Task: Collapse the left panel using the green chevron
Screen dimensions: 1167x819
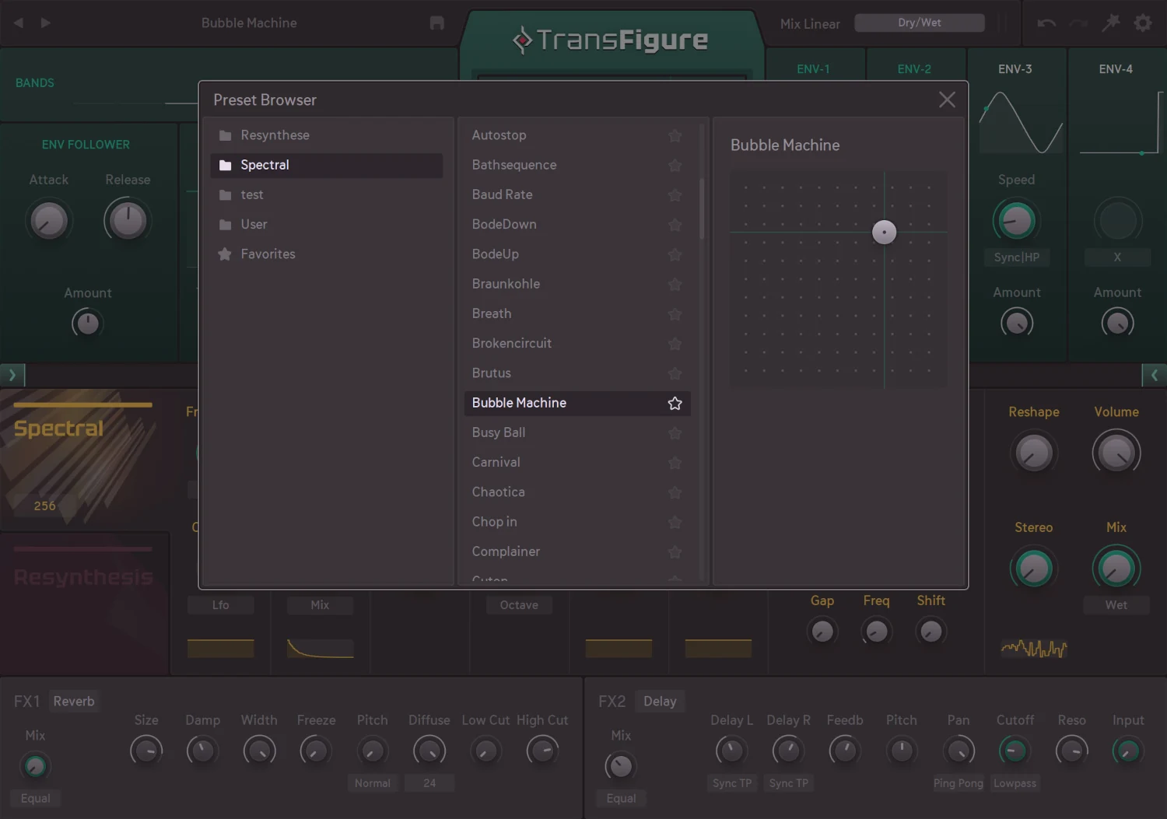Action: point(12,375)
